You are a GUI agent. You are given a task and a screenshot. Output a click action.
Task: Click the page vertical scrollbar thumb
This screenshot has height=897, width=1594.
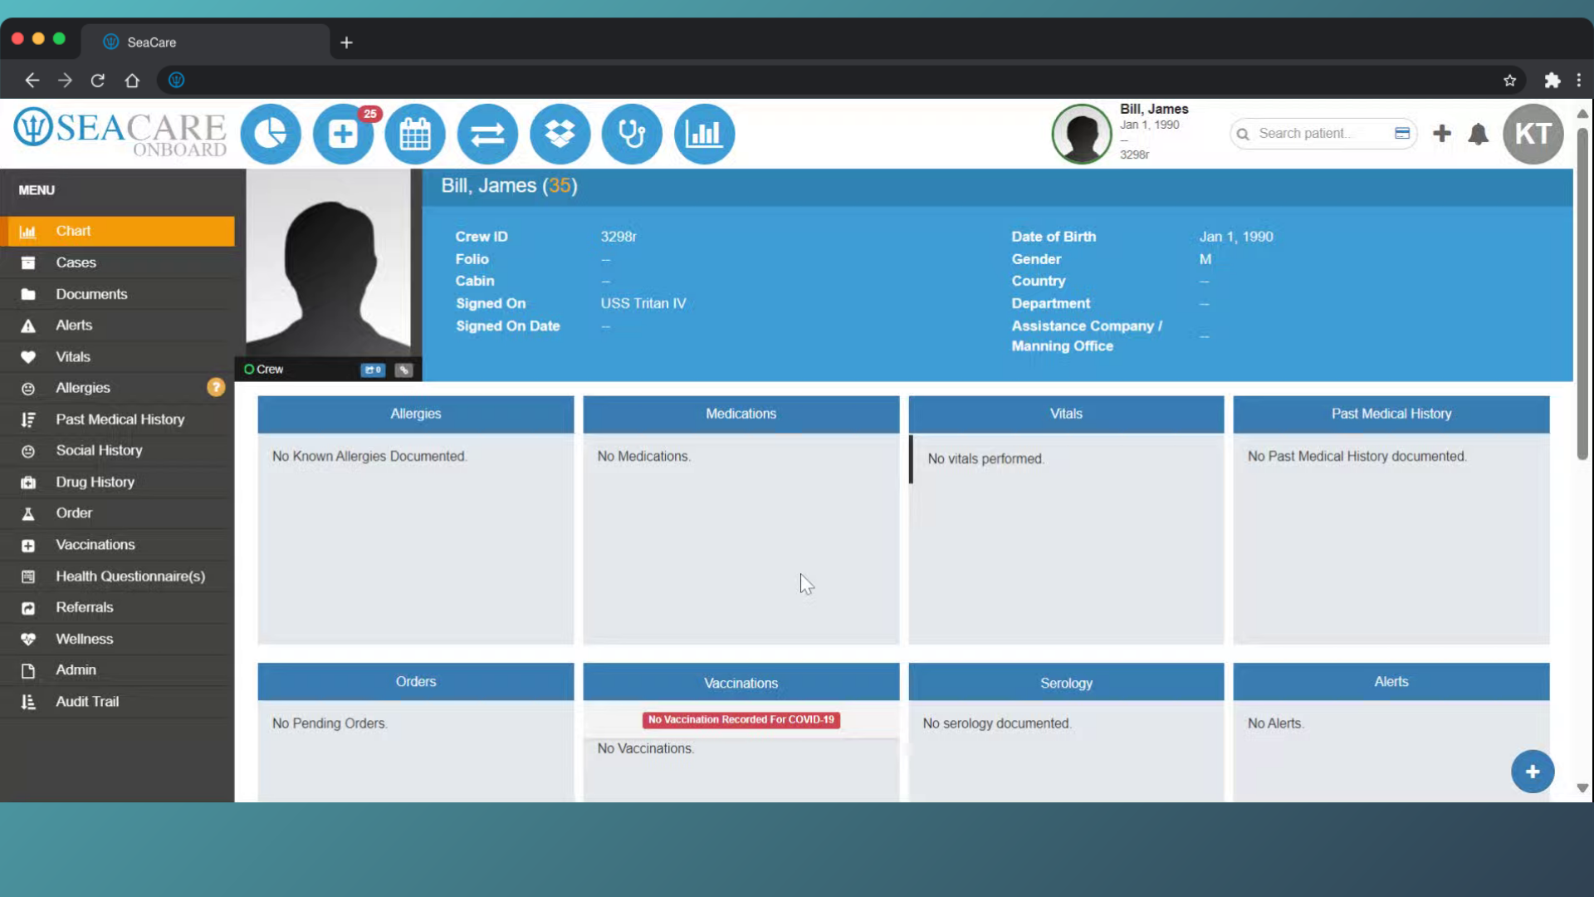coord(1582,293)
